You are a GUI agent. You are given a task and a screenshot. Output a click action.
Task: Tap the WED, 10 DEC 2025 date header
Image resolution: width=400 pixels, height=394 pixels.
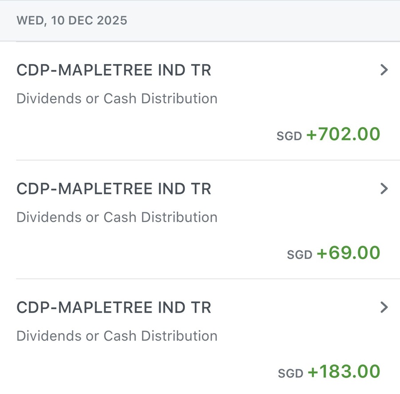click(x=72, y=20)
